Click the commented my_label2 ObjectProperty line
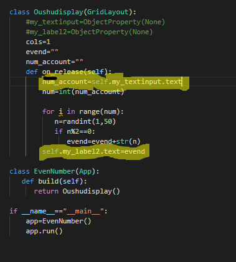The height and width of the screenshot is (262, 236). (89, 32)
